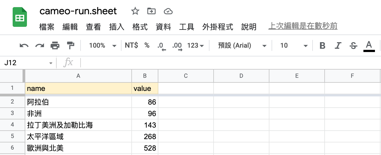Undo the last action

24,45
